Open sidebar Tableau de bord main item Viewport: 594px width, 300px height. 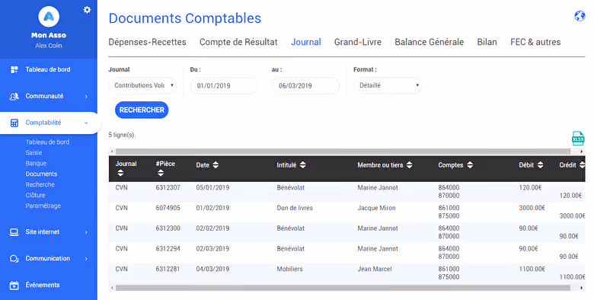coord(48,70)
